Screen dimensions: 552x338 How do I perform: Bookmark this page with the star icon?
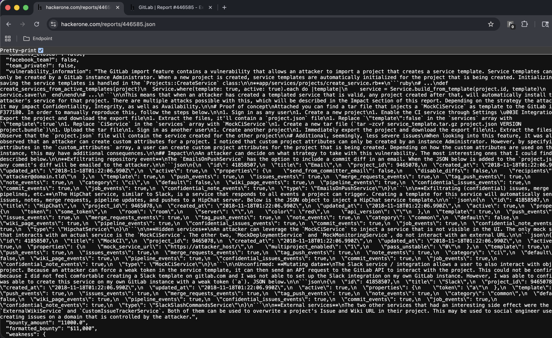tap(491, 24)
